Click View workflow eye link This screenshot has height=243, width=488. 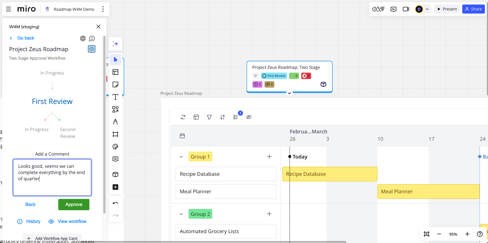pos(67,222)
